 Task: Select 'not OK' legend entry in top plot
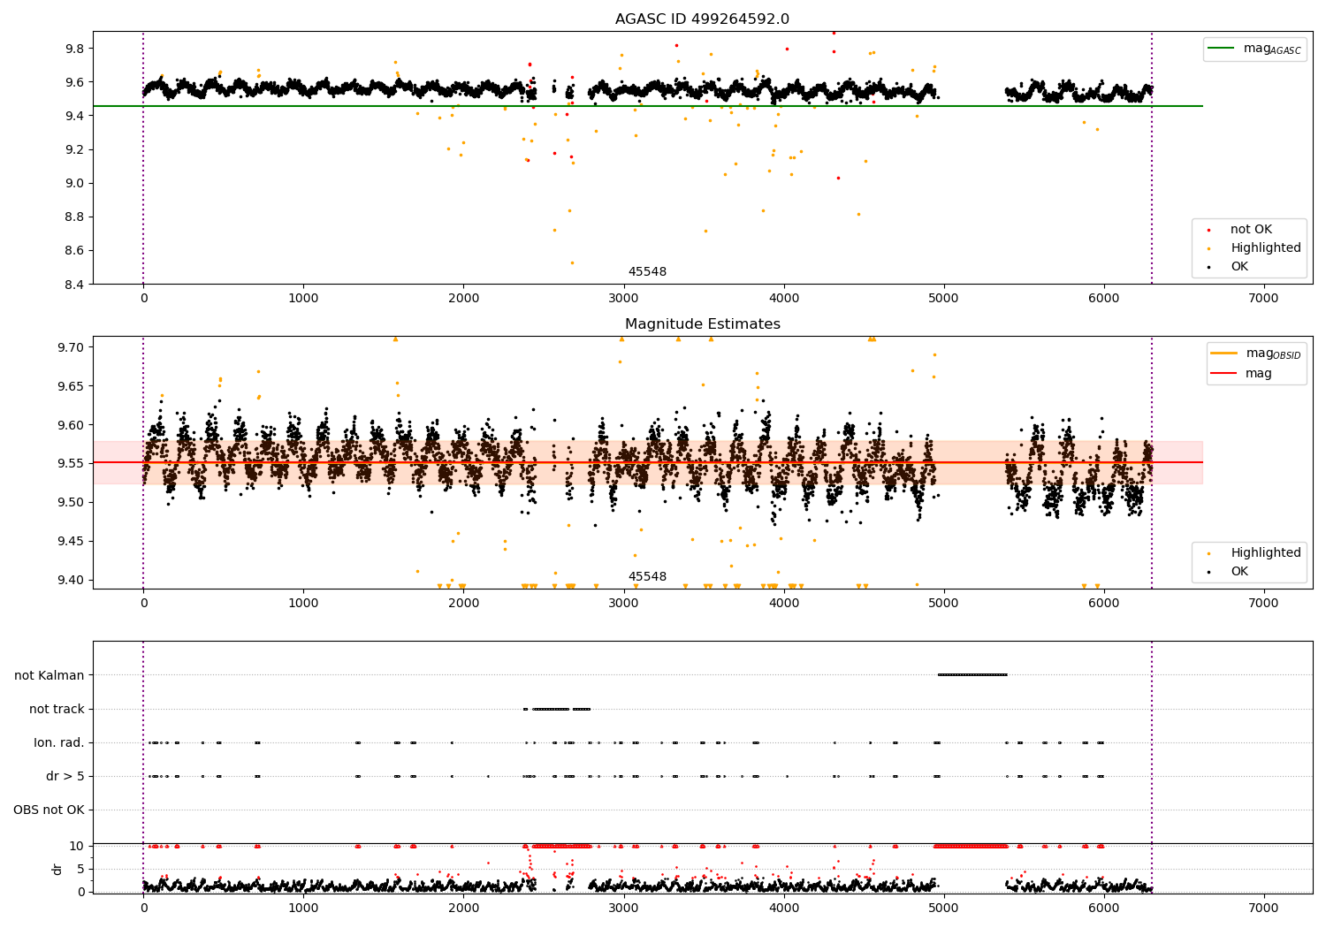[x=1251, y=230]
